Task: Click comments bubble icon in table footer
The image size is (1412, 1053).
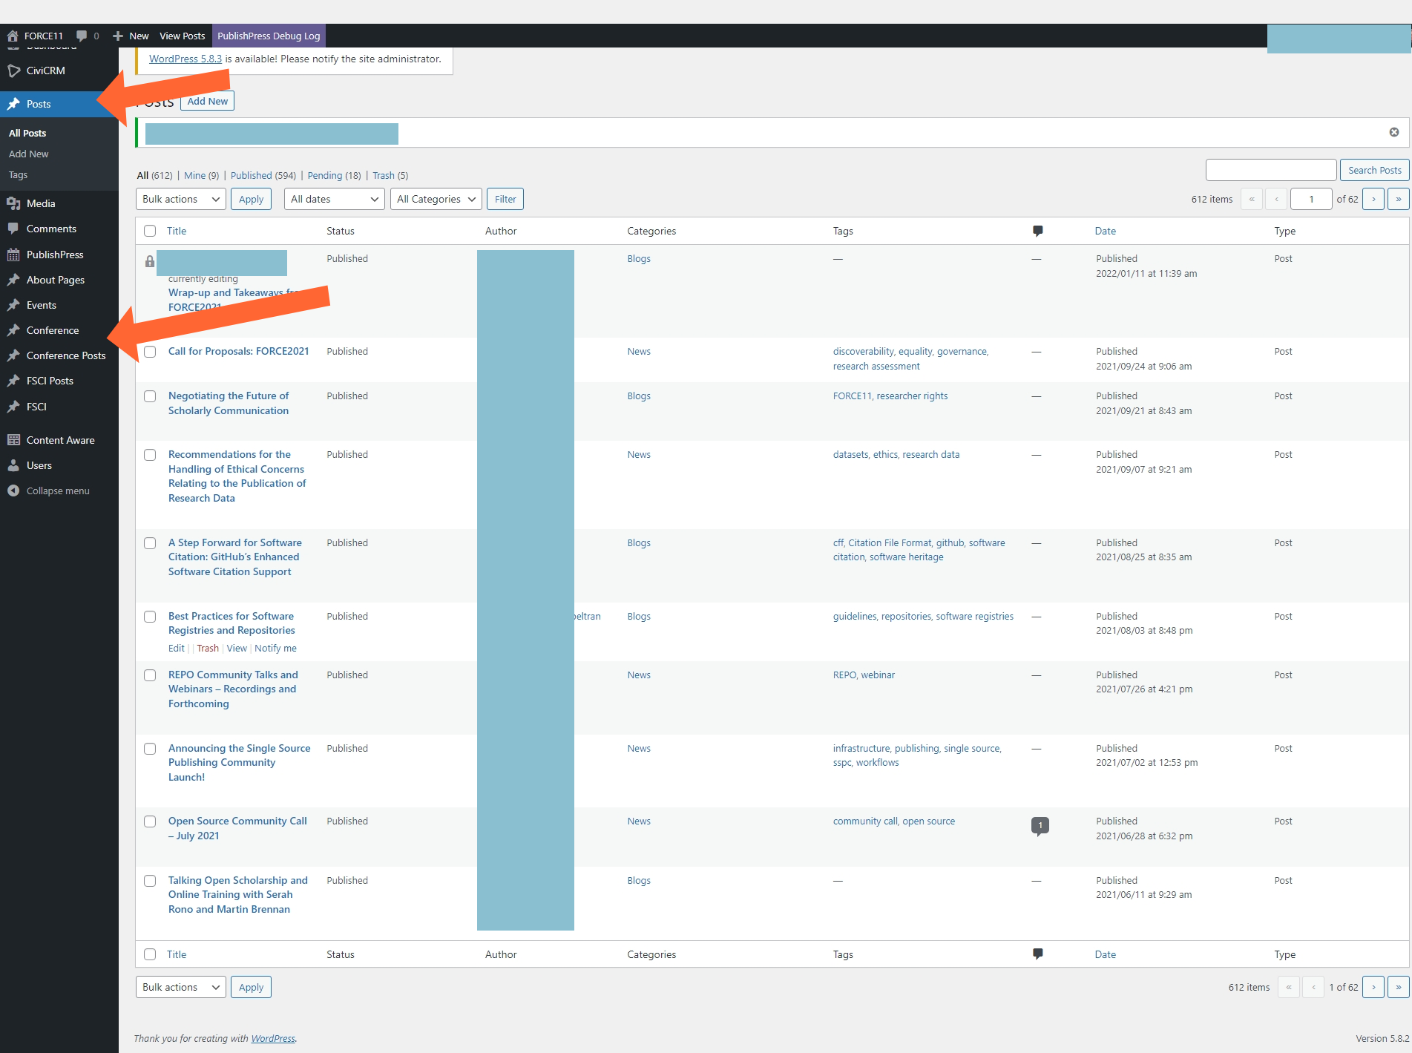Action: click(1037, 954)
